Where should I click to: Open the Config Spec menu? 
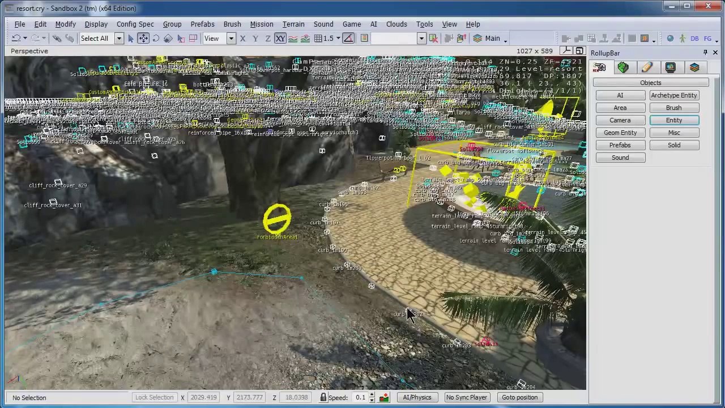(135, 24)
